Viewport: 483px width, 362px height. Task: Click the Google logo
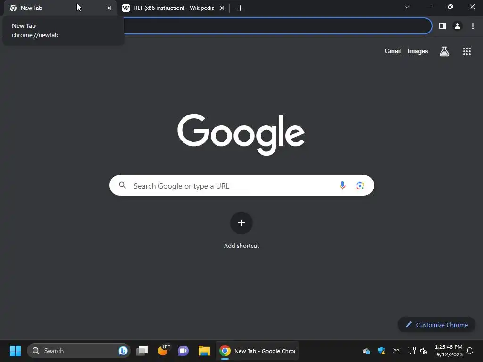(241, 134)
